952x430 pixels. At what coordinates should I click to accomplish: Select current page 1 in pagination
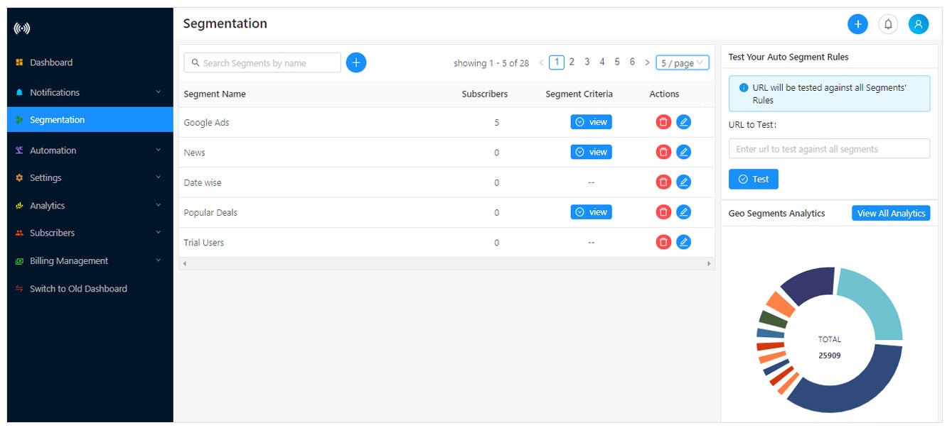click(557, 62)
